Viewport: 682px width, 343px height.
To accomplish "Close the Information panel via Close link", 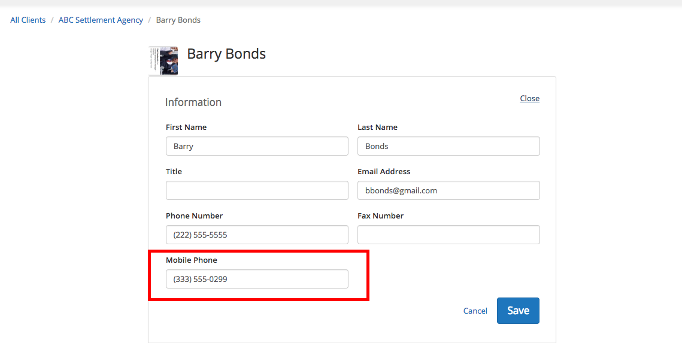I will click(529, 99).
